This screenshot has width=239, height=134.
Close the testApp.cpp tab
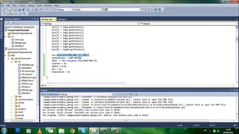click(x=55, y=19)
